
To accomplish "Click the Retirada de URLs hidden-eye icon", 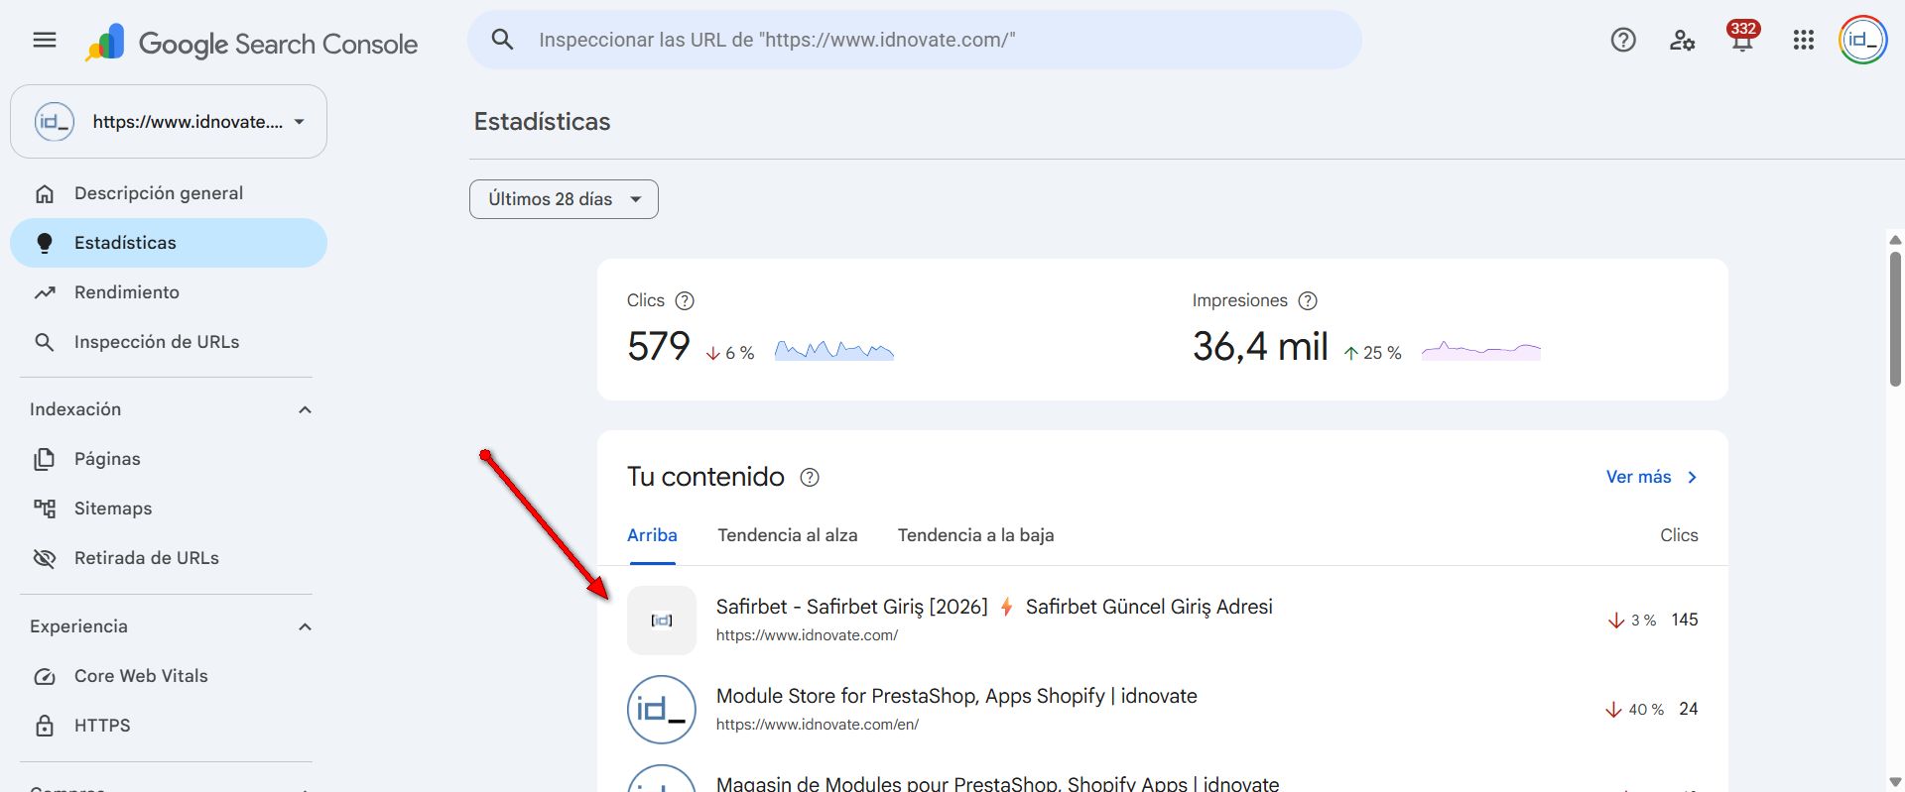I will 45,559.
